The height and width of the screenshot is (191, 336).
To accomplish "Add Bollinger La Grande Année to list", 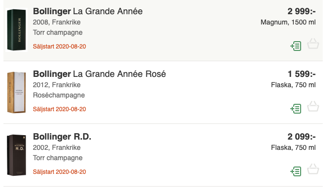I will click(296, 46).
